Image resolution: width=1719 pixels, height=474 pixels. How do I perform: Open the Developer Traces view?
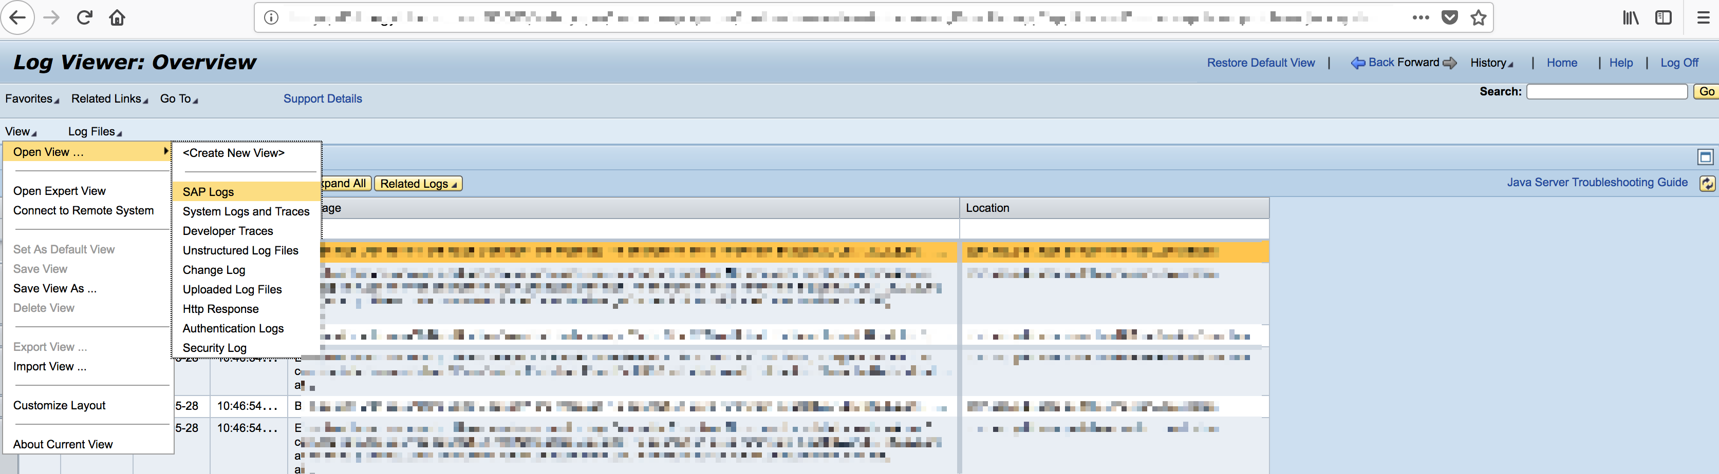point(246,231)
